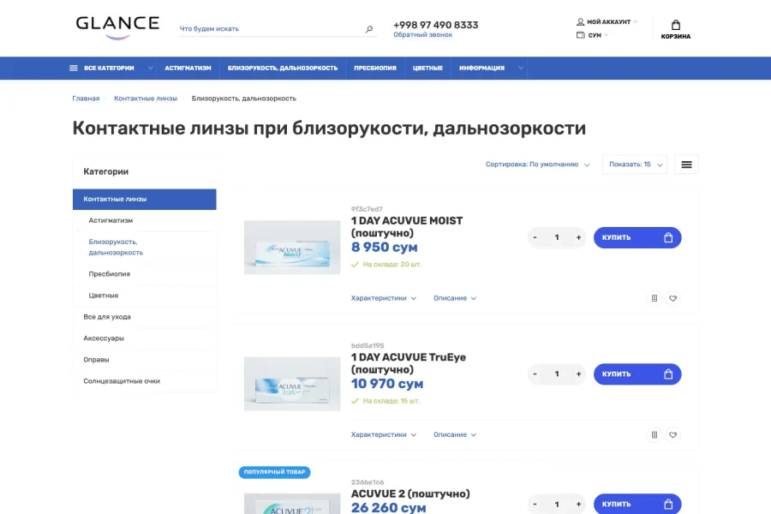
Task: Click the search field Что будем искать
Action: pos(272,29)
